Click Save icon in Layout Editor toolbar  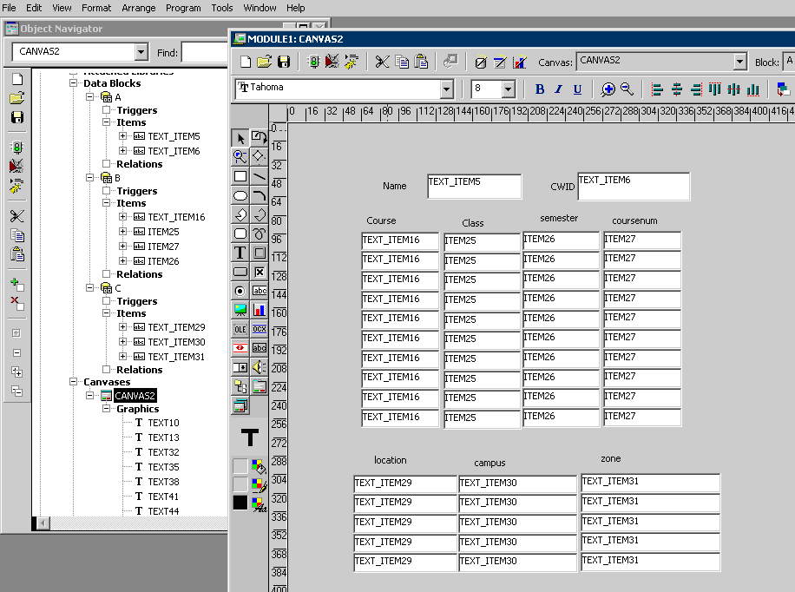click(286, 62)
